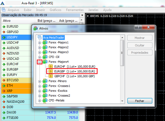
Task: Click the red down arrow beside BTCUSD
Action: tap(4, 80)
